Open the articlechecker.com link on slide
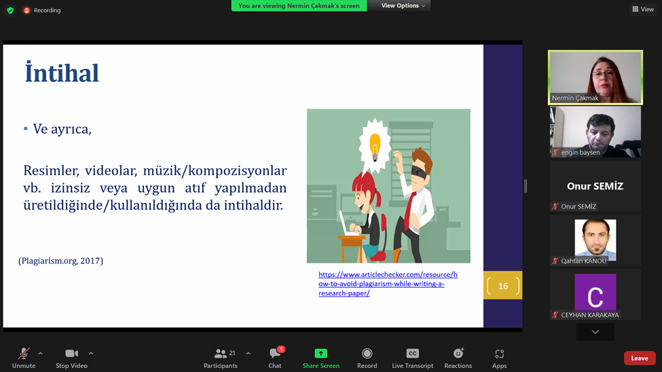Viewport: 662px width, 372px height. click(388, 284)
